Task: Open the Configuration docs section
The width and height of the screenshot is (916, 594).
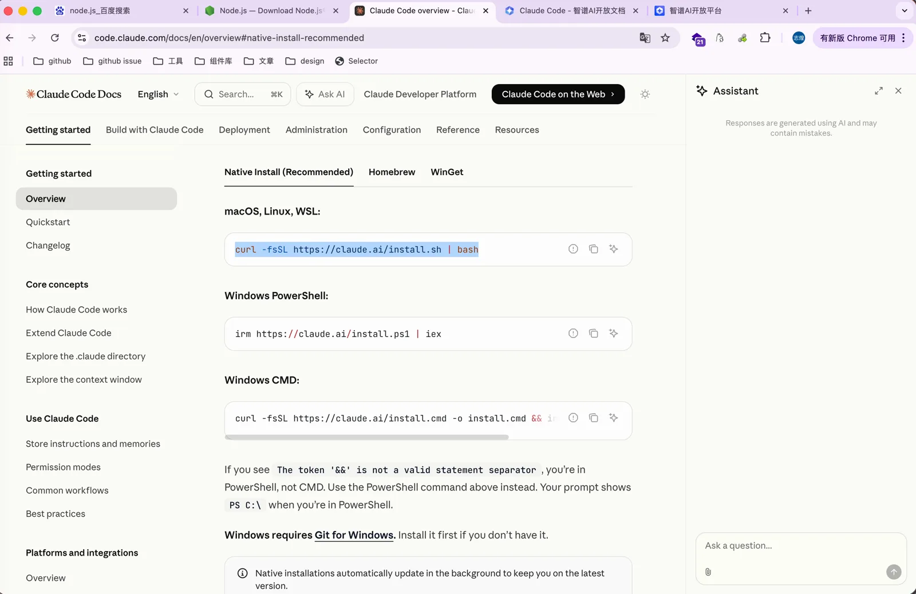Action: 392,130
